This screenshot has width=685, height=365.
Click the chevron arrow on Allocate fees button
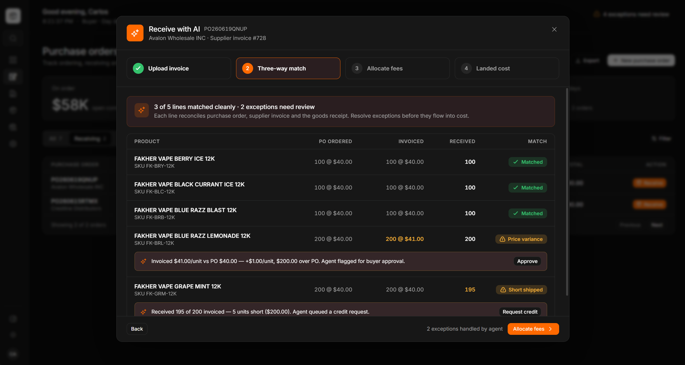[x=550, y=329]
